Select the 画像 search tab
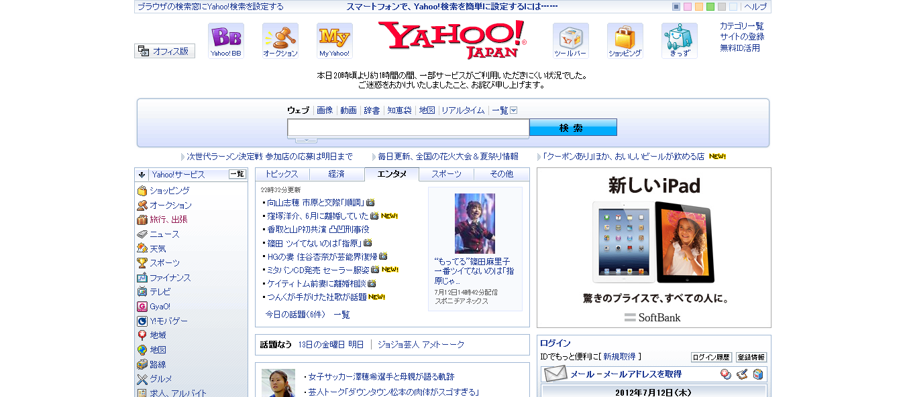The width and height of the screenshot is (905, 397). click(325, 110)
